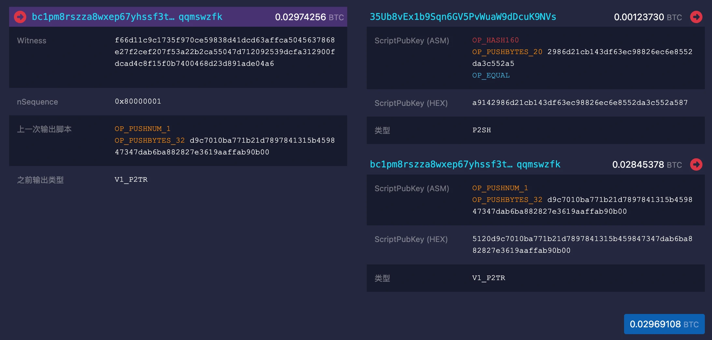Click the ScriptPubKey HEX starting with a9142986

580,103
